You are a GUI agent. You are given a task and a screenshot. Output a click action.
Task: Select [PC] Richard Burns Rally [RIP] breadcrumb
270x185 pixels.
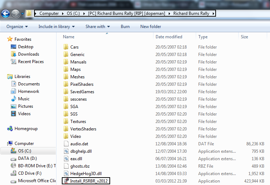point(126,13)
